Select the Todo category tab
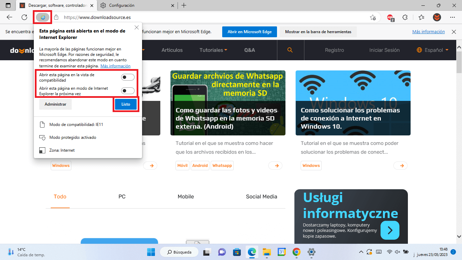The width and height of the screenshot is (462, 260). click(60, 197)
